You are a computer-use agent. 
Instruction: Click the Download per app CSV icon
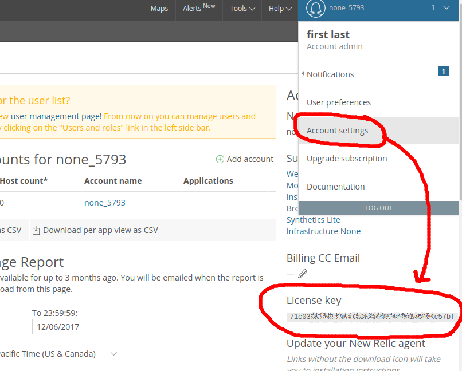[36, 230]
